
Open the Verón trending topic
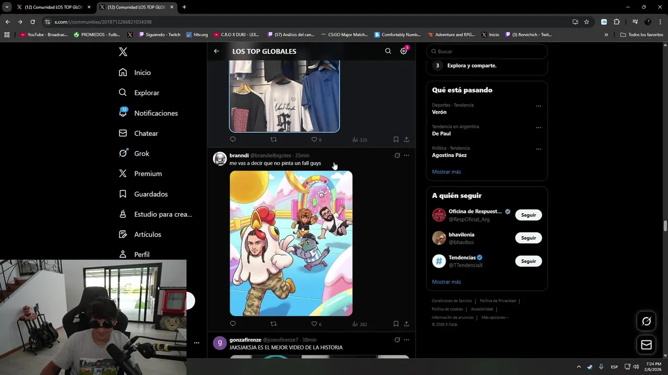coord(439,112)
